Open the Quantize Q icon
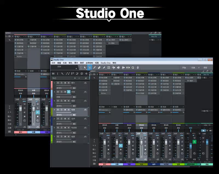Image resolution: width=219 pixels, height=174 pixels. (x=133, y=68)
